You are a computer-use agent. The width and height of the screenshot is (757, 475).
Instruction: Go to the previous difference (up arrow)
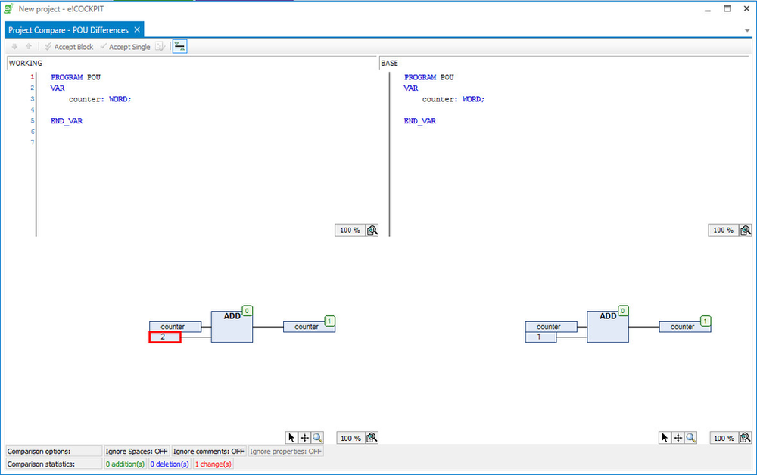pos(29,47)
